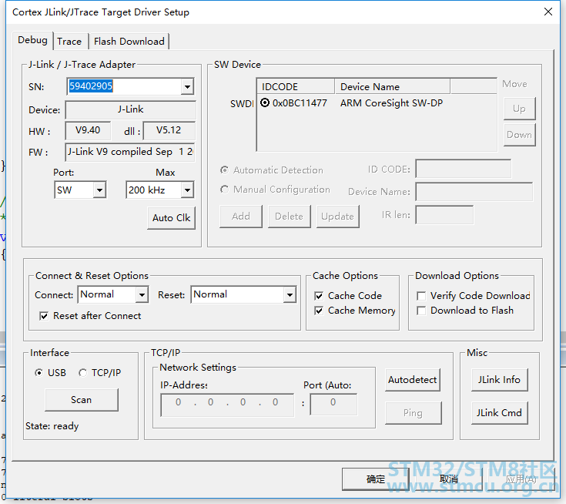Select Manual Configuration radio button
This screenshot has width=566, height=504.
225,190
